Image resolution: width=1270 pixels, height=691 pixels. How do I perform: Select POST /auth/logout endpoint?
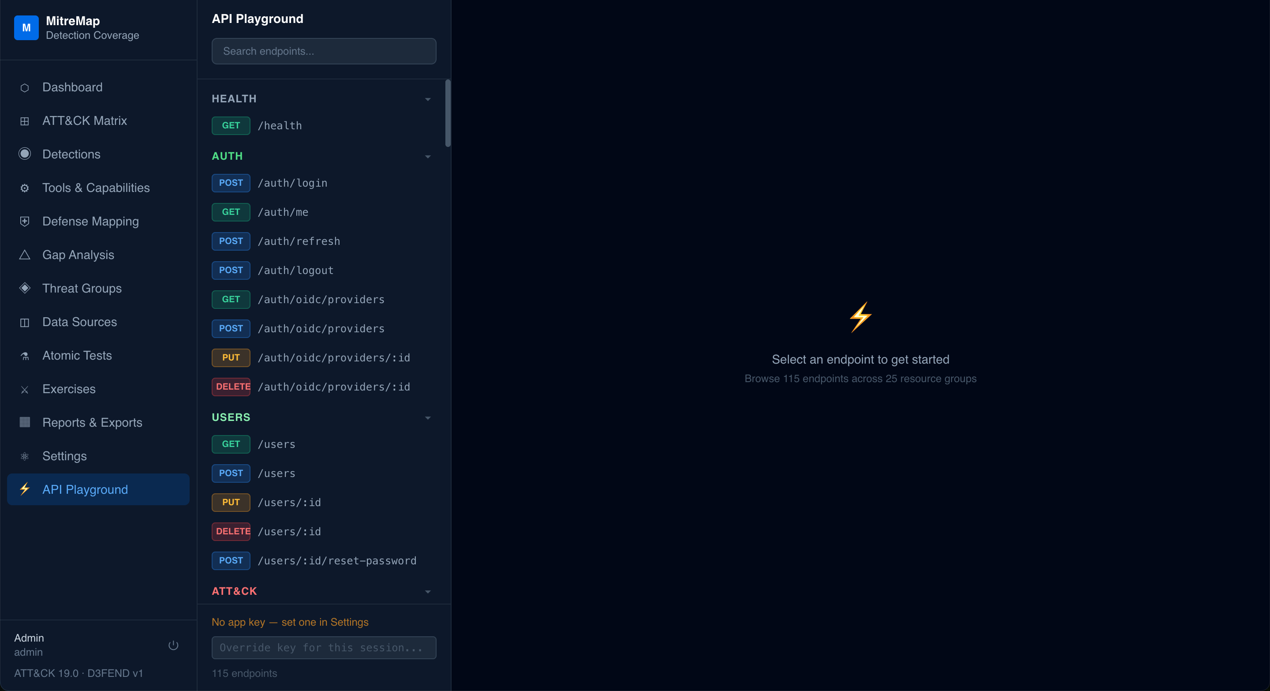pos(324,270)
